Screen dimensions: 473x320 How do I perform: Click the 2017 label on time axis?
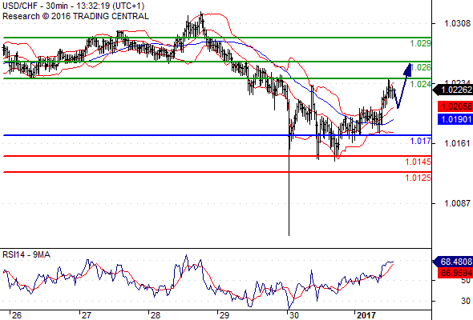366,315
